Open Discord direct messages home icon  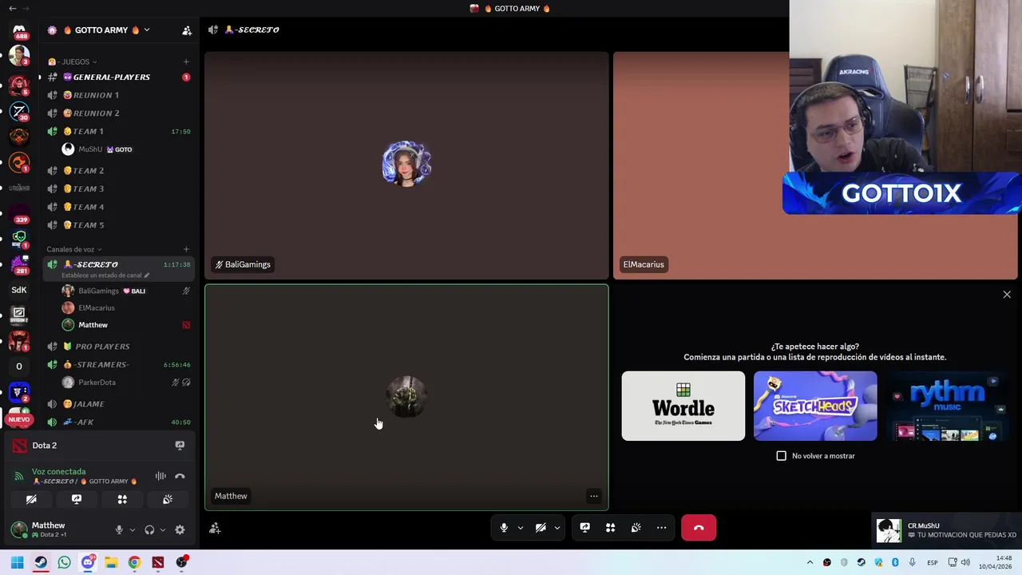pyautogui.click(x=19, y=30)
